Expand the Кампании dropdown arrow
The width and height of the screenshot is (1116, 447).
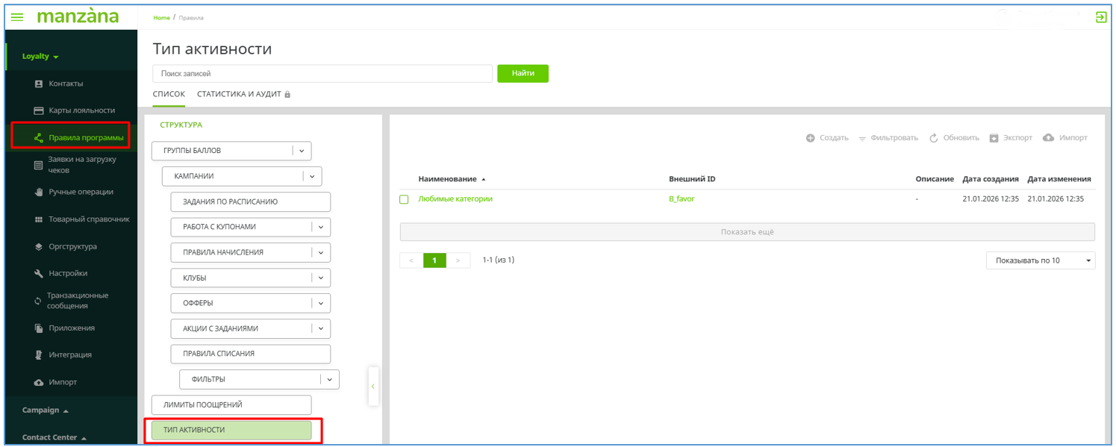click(x=312, y=177)
